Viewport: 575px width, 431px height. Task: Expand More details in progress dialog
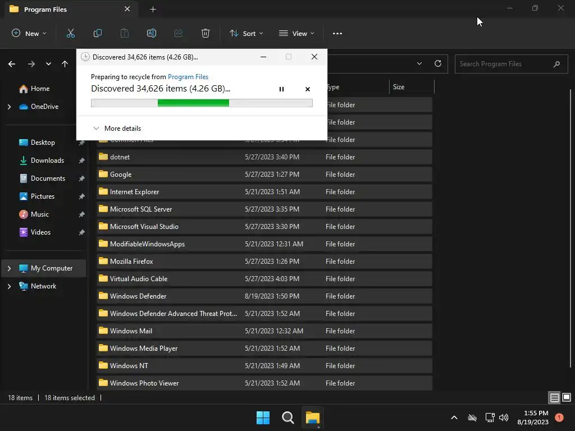point(117,129)
